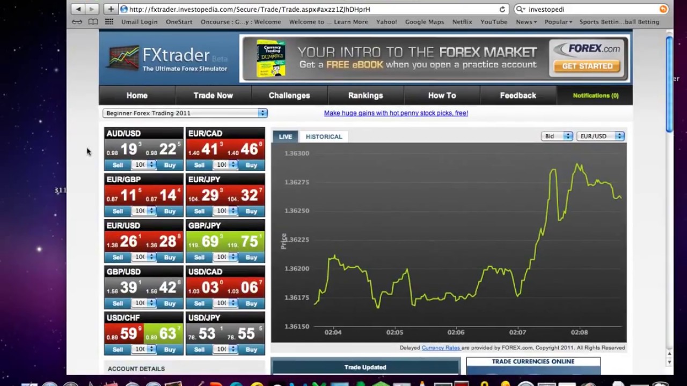Open the Google Maps bookmark
687x386 pixels.
[x=425, y=22]
